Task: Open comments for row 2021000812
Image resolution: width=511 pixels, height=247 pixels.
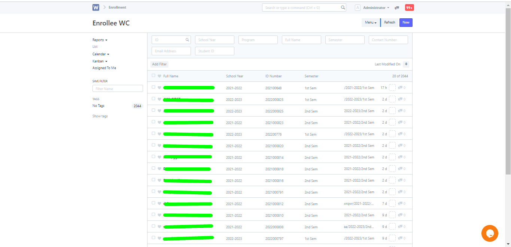Action: (x=402, y=204)
